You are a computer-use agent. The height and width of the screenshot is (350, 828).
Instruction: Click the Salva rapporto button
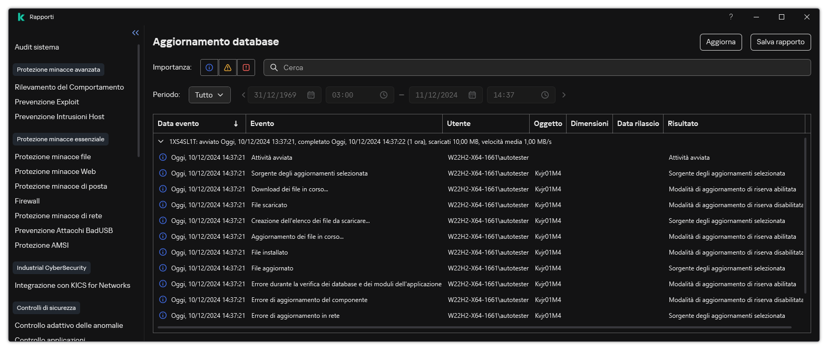(780, 42)
